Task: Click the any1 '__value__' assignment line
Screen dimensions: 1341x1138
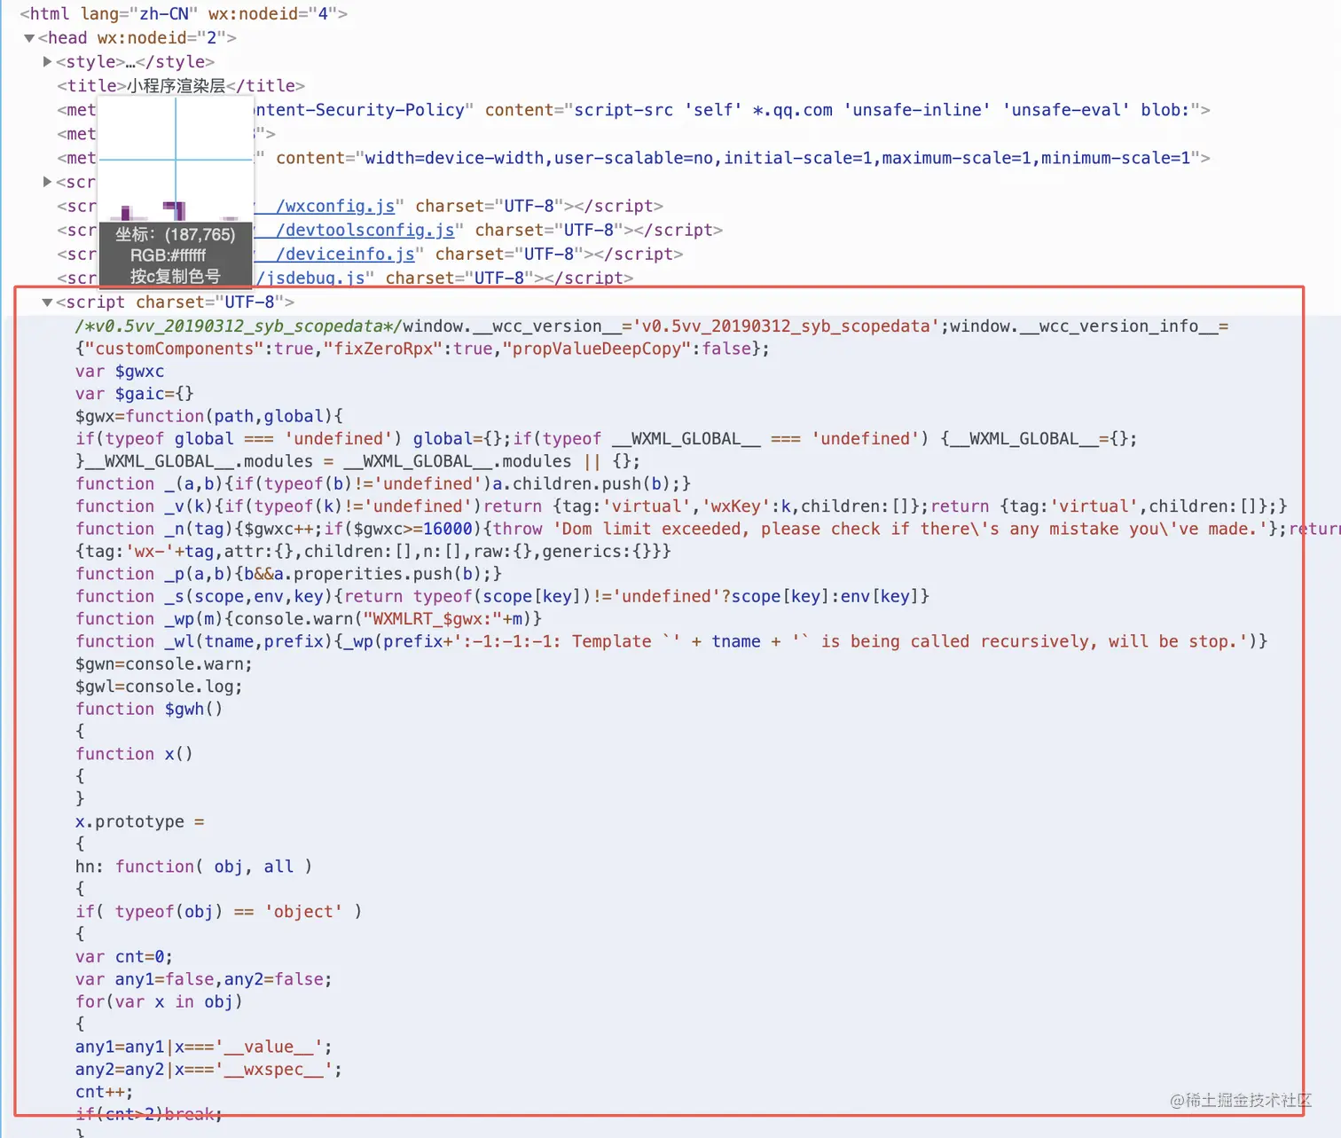Action: [204, 1047]
